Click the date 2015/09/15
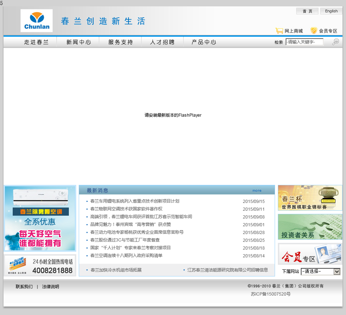 [x=253, y=202]
